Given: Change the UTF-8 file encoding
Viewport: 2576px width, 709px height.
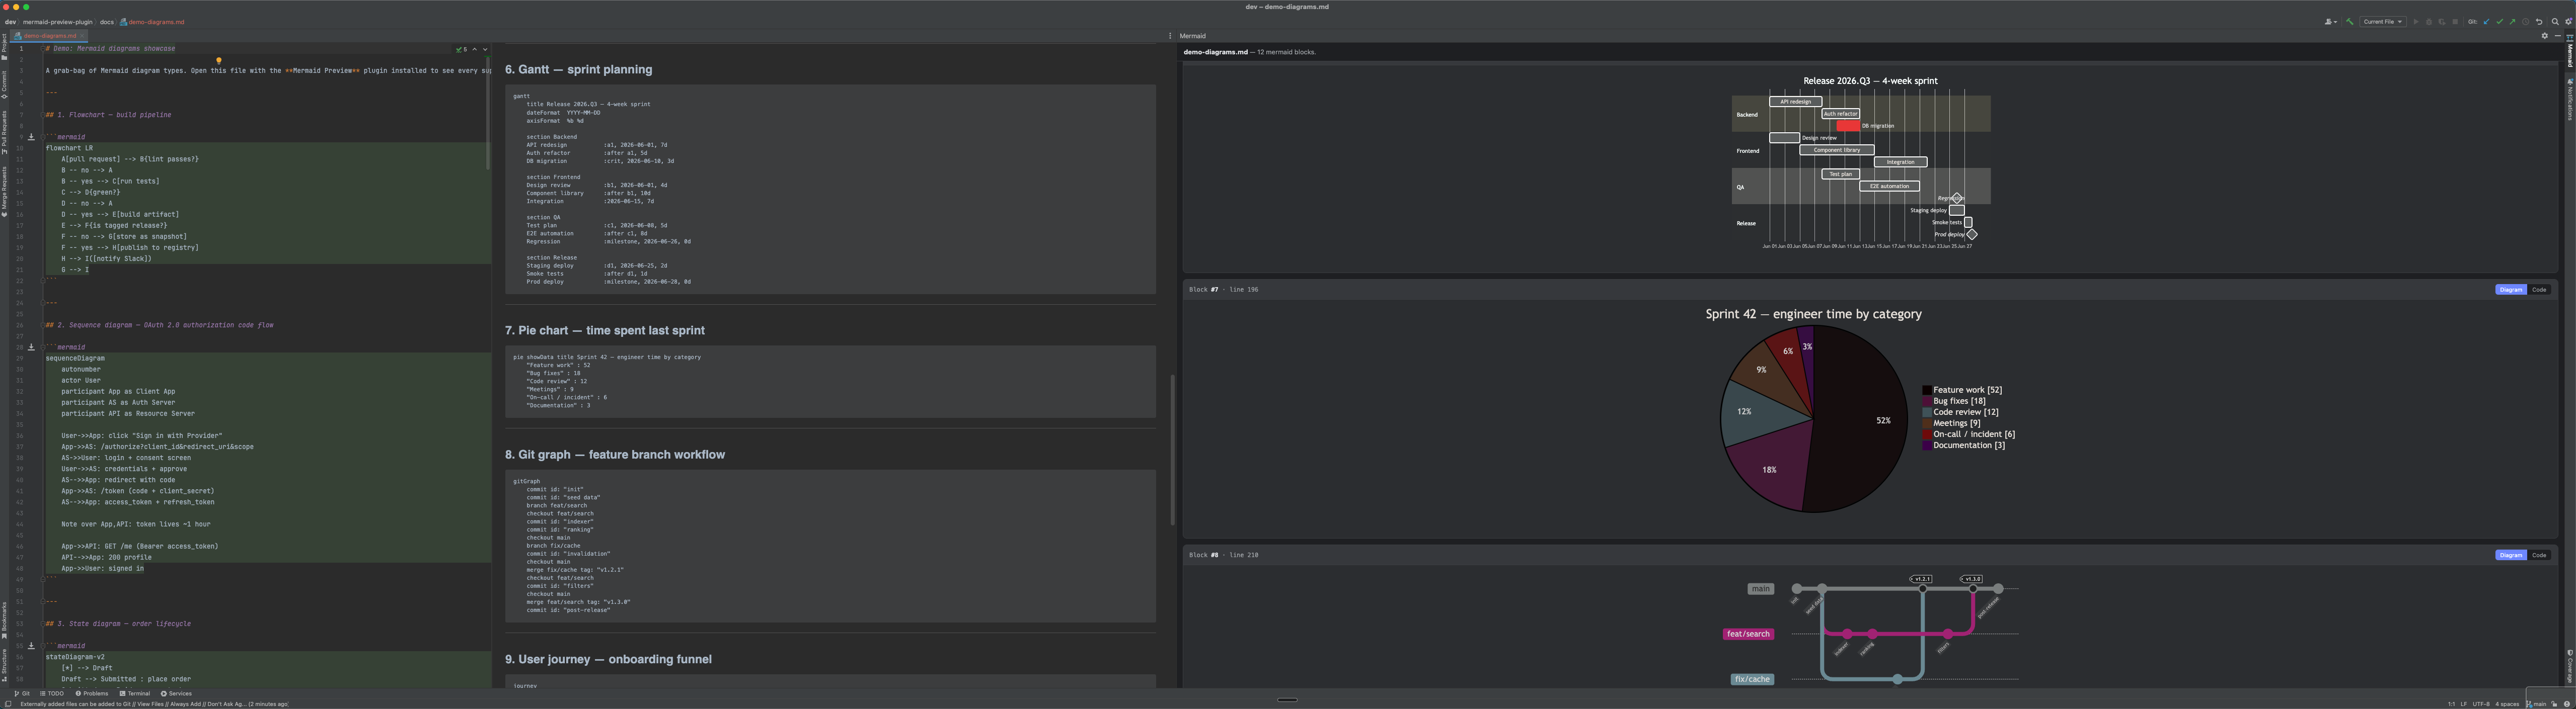Looking at the screenshot, I should pos(2482,704).
